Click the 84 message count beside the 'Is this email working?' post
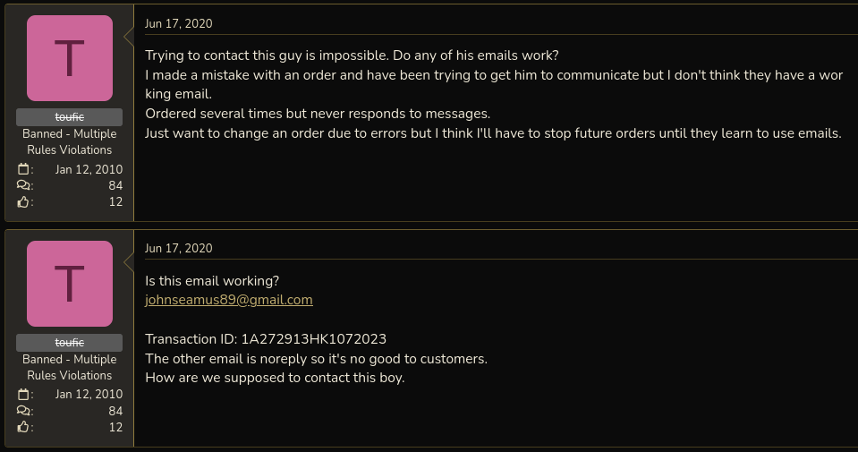Image resolution: width=858 pixels, height=452 pixels. tap(115, 411)
